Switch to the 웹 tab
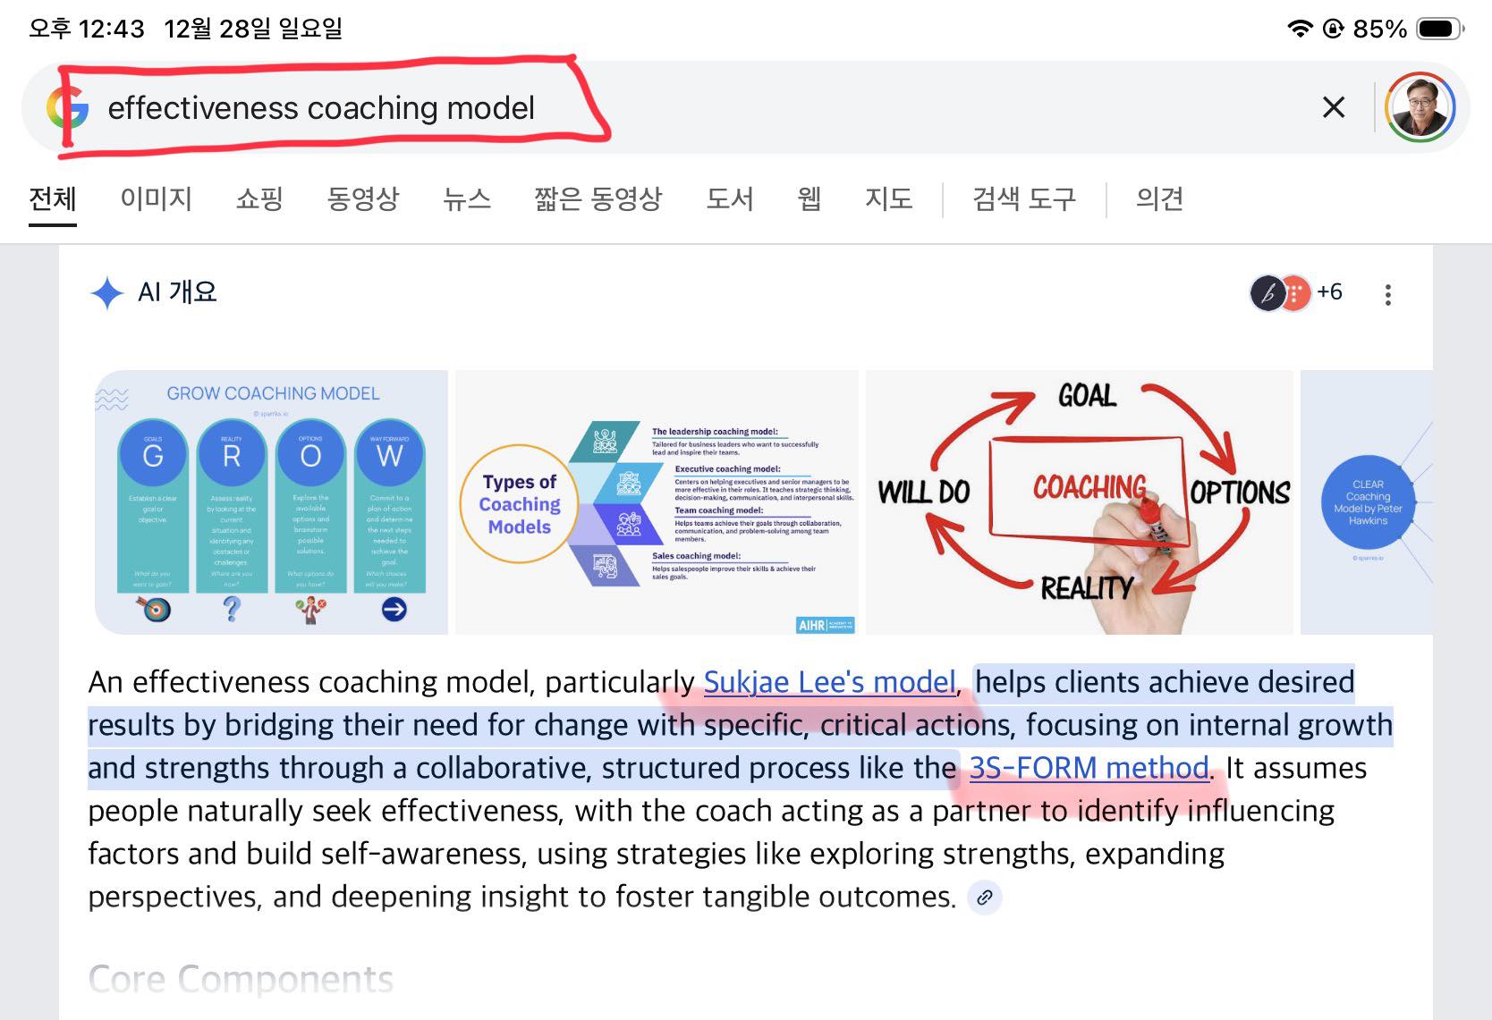Viewport: 1492px width, 1020px height. (810, 198)
